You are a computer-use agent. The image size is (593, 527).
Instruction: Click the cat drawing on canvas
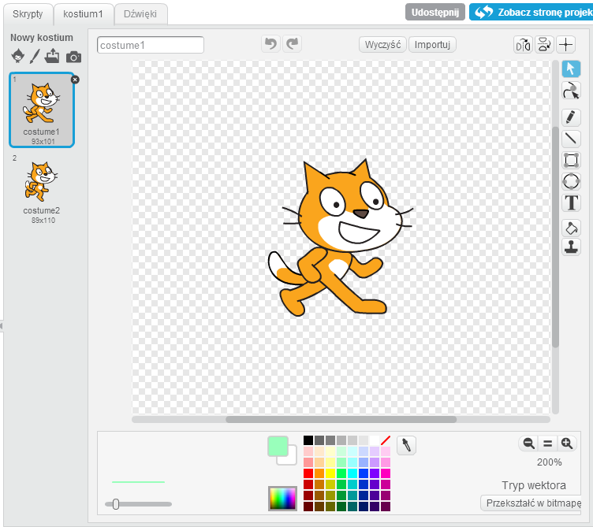tap(341, 238)
